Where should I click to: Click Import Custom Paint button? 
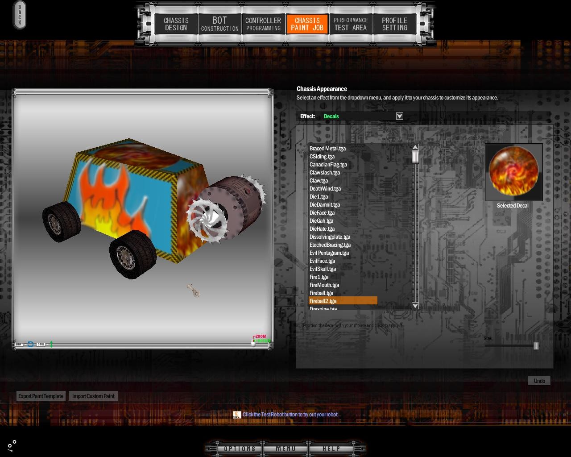(93, 396)
